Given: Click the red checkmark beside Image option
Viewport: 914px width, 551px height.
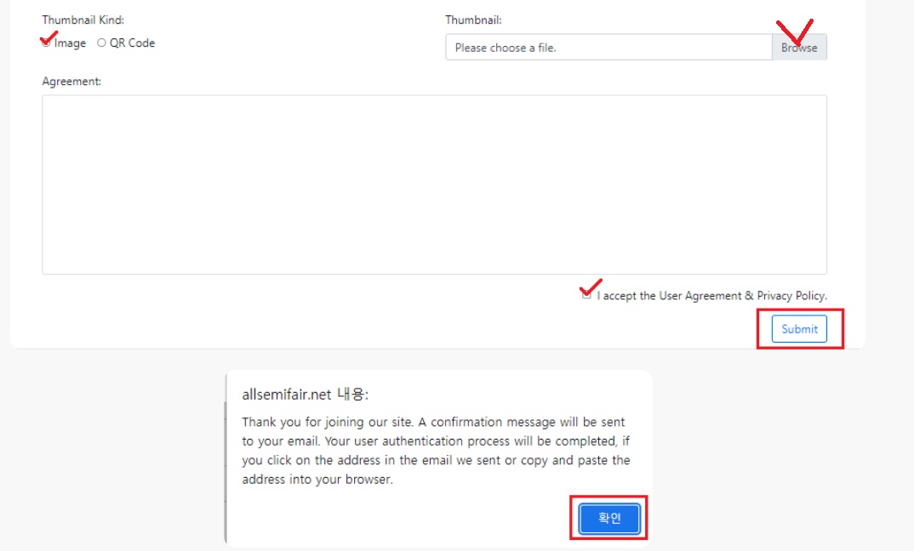Looking at the screenshot, I should point(50,38).
